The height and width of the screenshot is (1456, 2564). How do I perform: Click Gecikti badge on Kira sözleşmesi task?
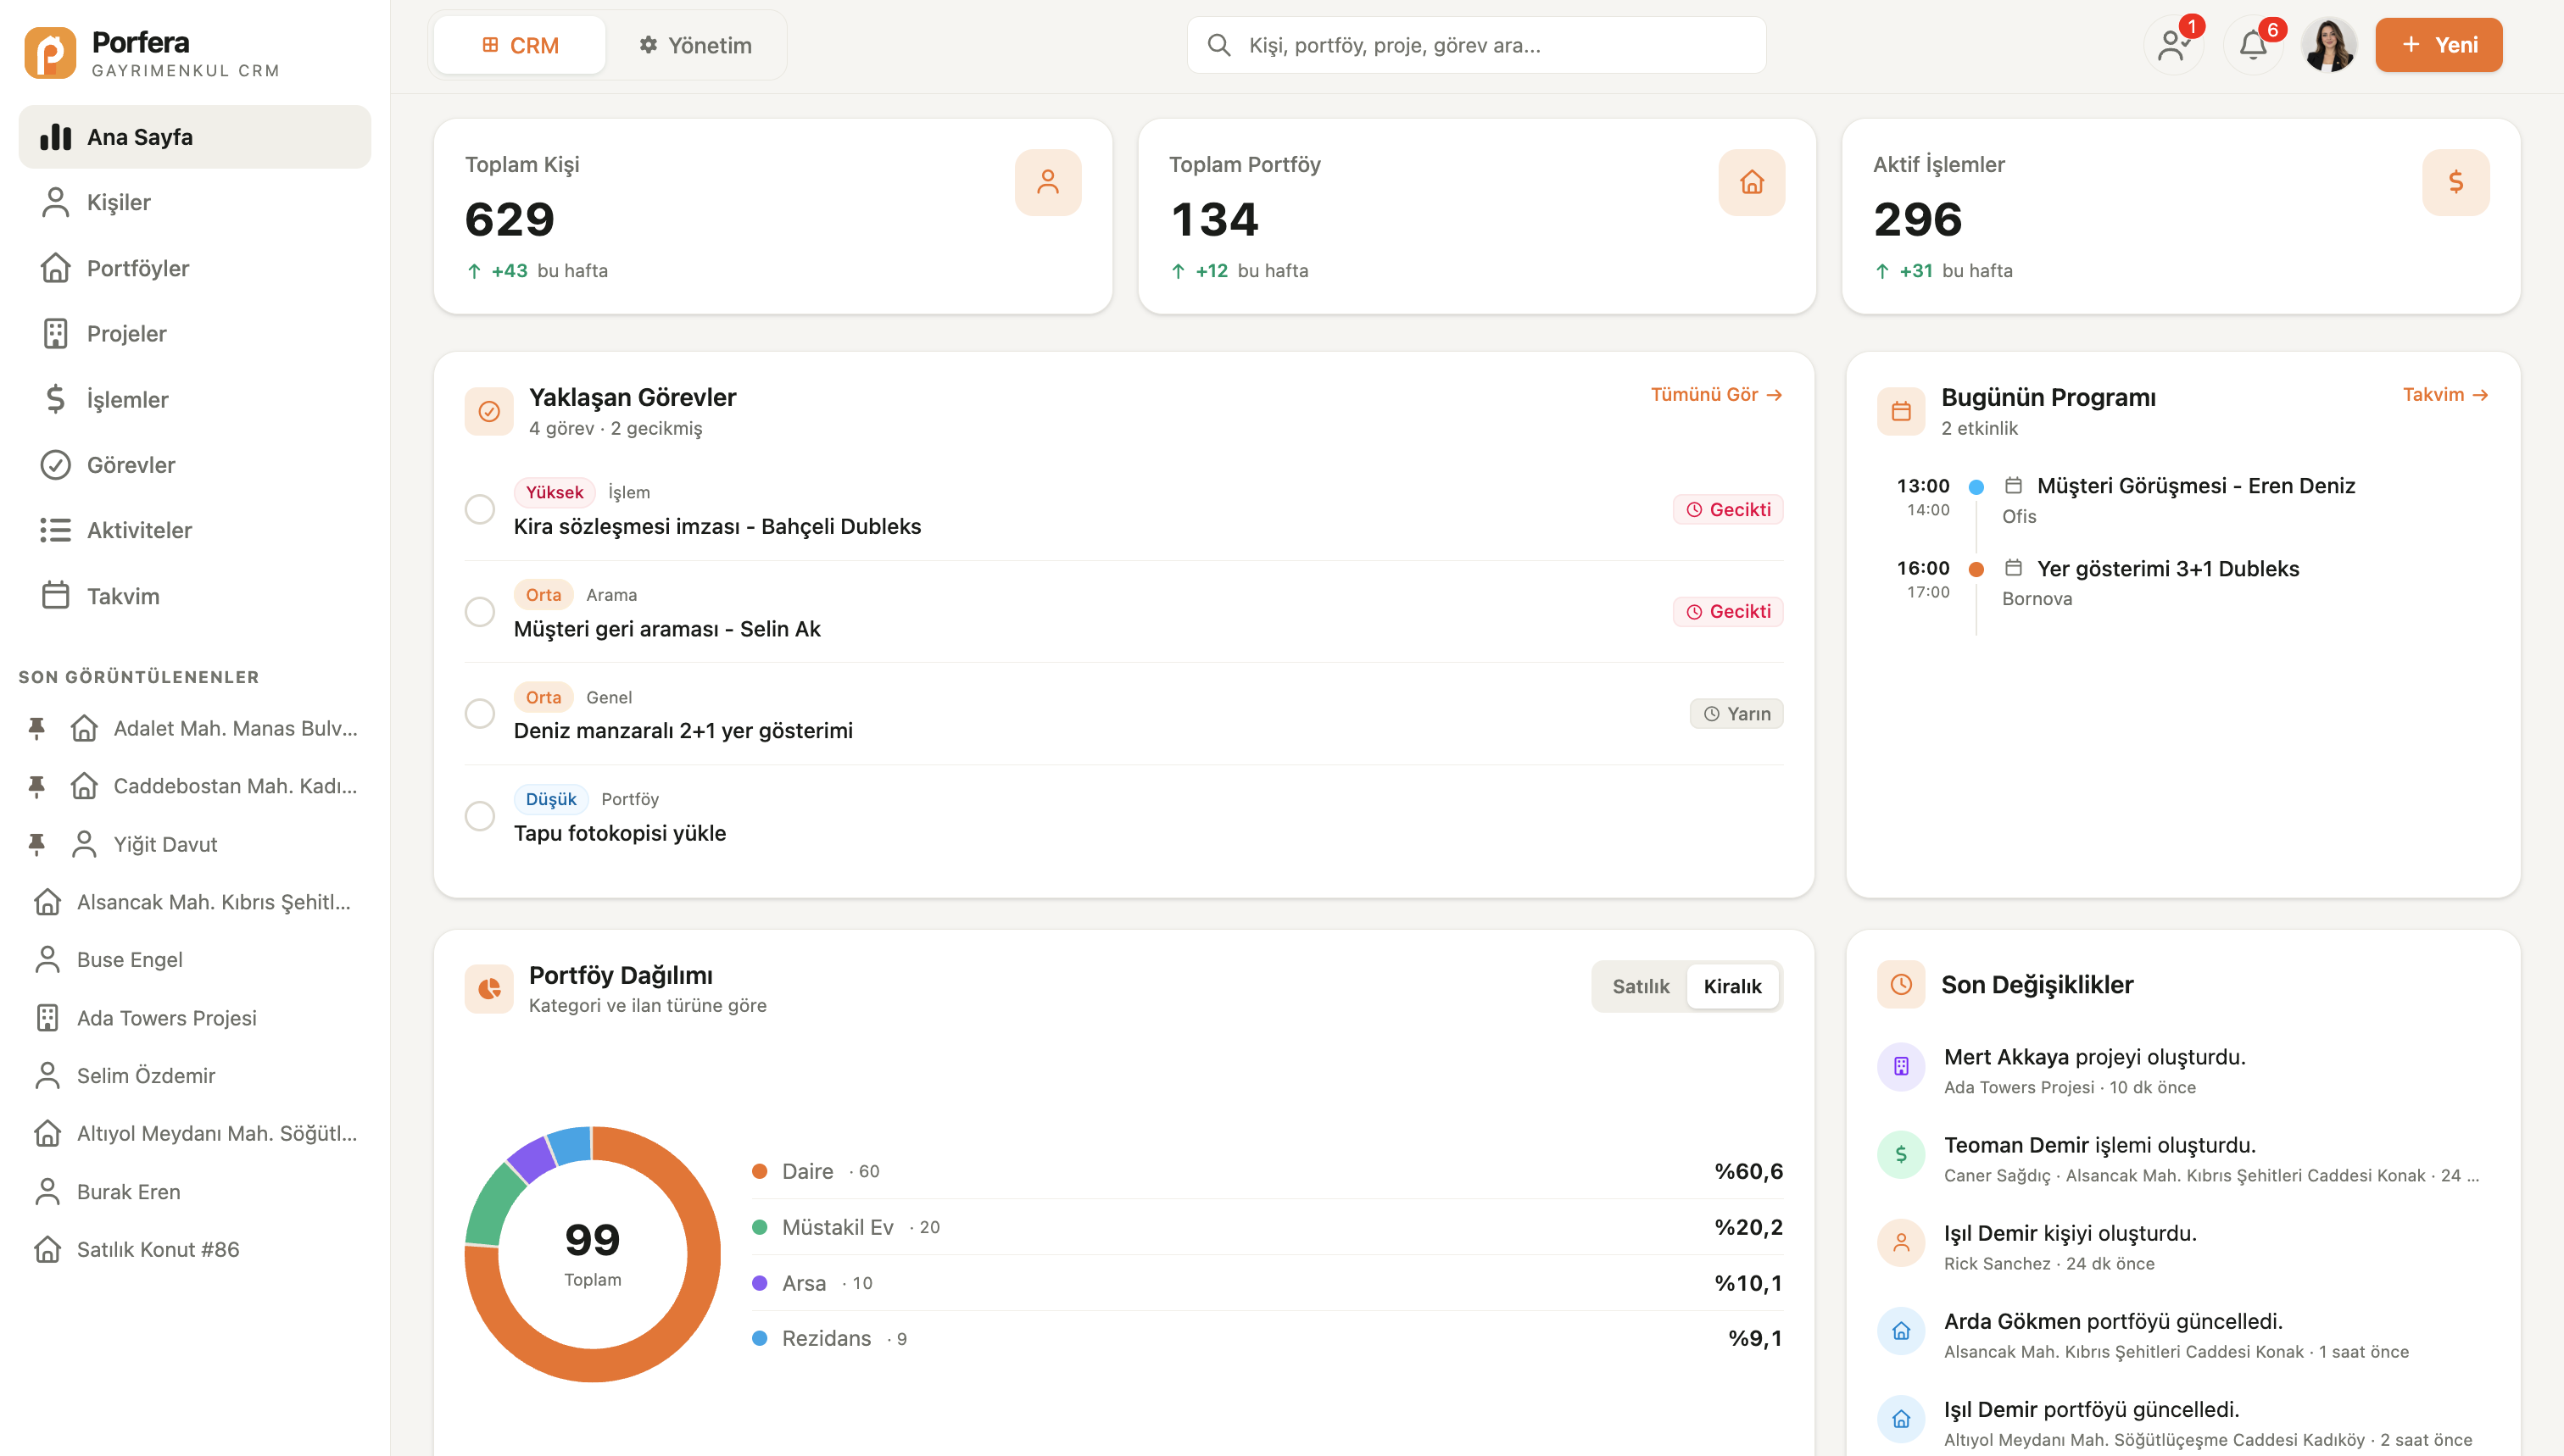(1728, 509)
